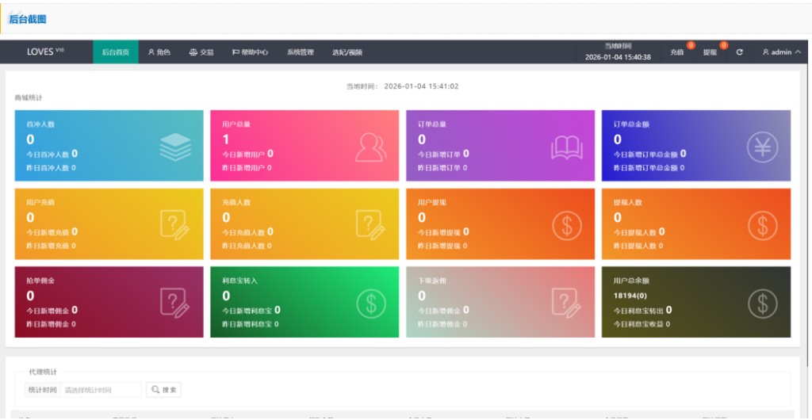Image resolution: width=812 pixels, height=420 pixels.
Task: Click 今日首冲人数 text
Action: tap(48, 155)
